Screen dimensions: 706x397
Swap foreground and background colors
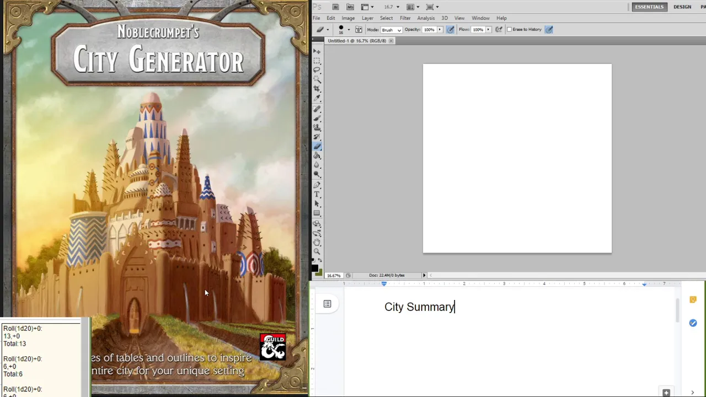[320, 261]
